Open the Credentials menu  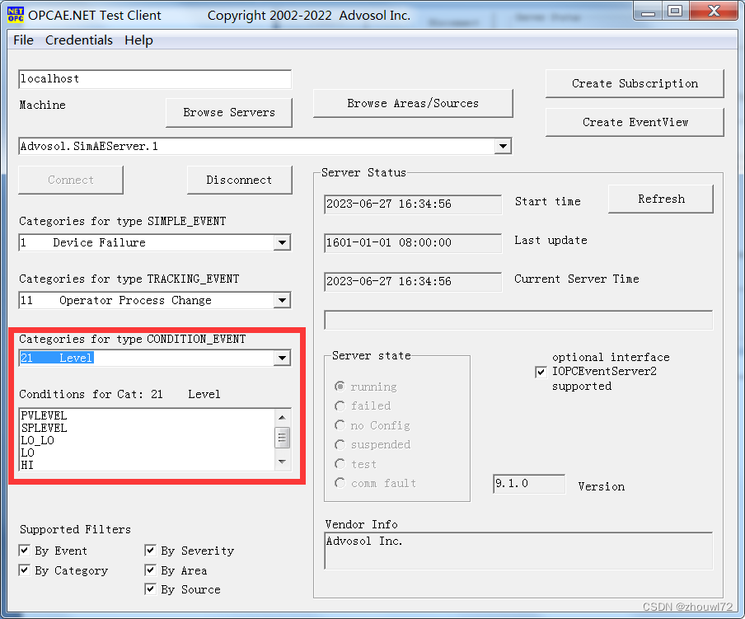(x=79, y=40)
